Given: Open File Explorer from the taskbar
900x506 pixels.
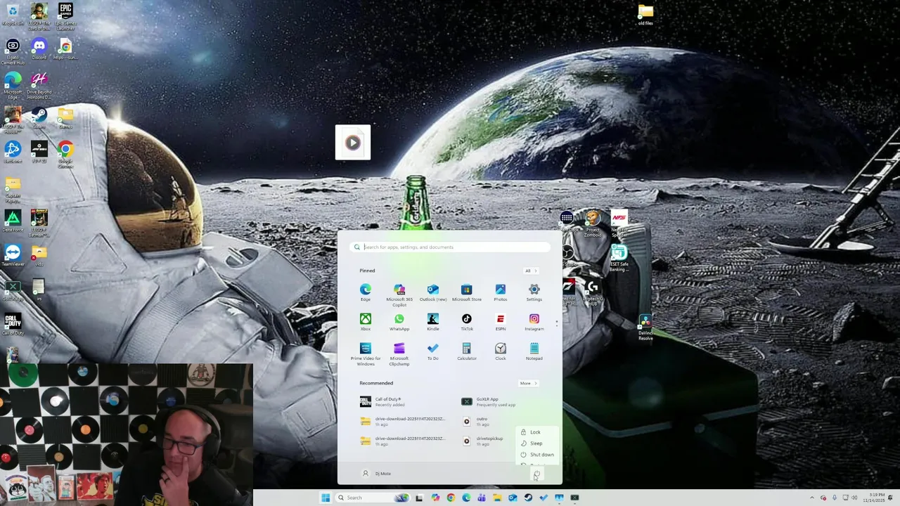Looking at the screenshot, I should tap(497, 498).
